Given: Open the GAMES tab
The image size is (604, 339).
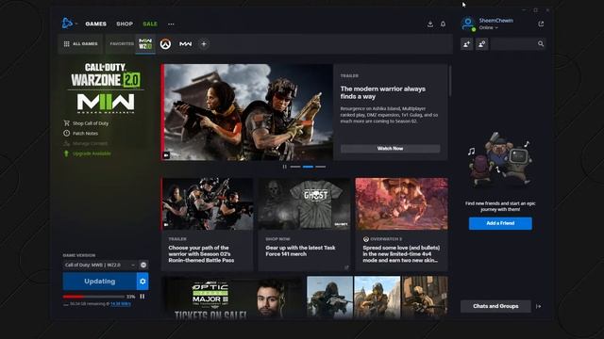Looking at the screenshot, I should [x=95, y=24].
